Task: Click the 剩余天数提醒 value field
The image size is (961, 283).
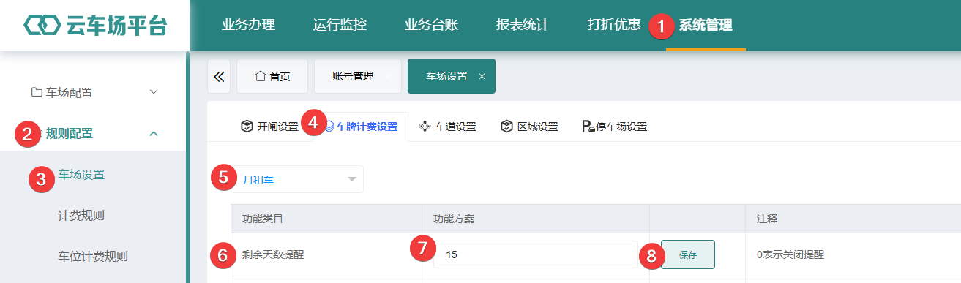Action: click(x=536, y=254)
